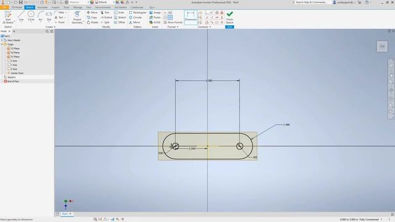Select the Scale tool
This screenshot has height=222, width=395.
point(119,12)
